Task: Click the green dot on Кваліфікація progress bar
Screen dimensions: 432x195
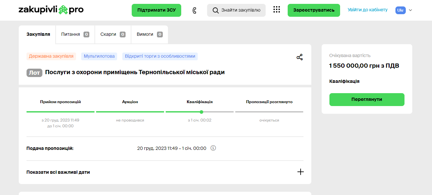Action: (202, 112)
